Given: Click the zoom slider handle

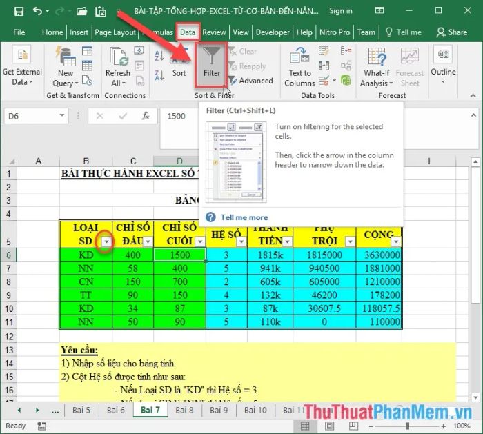Looking at the screenshot, I should pos(408,426).
